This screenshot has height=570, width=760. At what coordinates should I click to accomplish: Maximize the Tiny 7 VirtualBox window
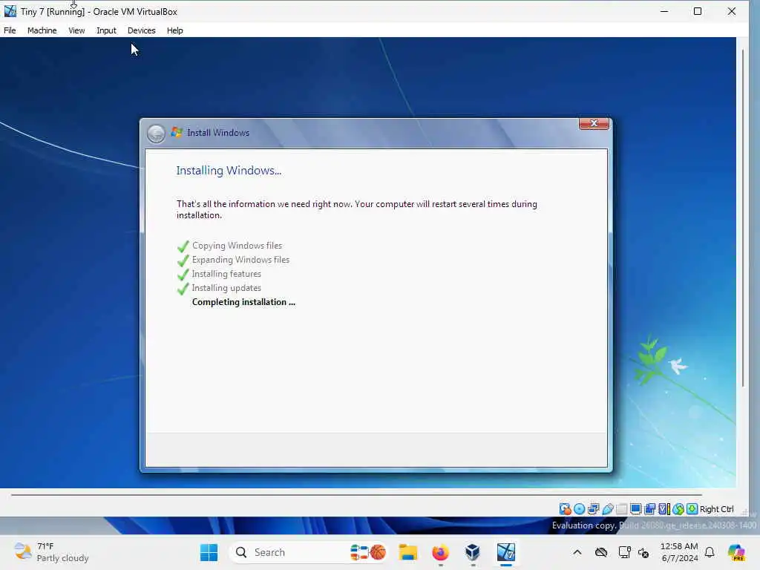[698, 11]
